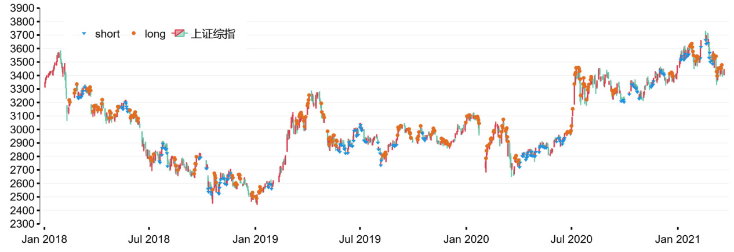Click the blue triangle legend marker

[85, 34]
